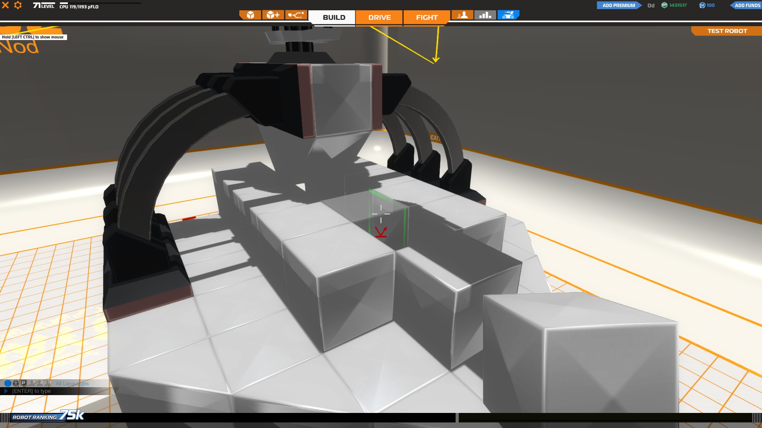Click the ADD FUNDS button
Viewport: 762px width, 428px height.
tap(747, 5)
